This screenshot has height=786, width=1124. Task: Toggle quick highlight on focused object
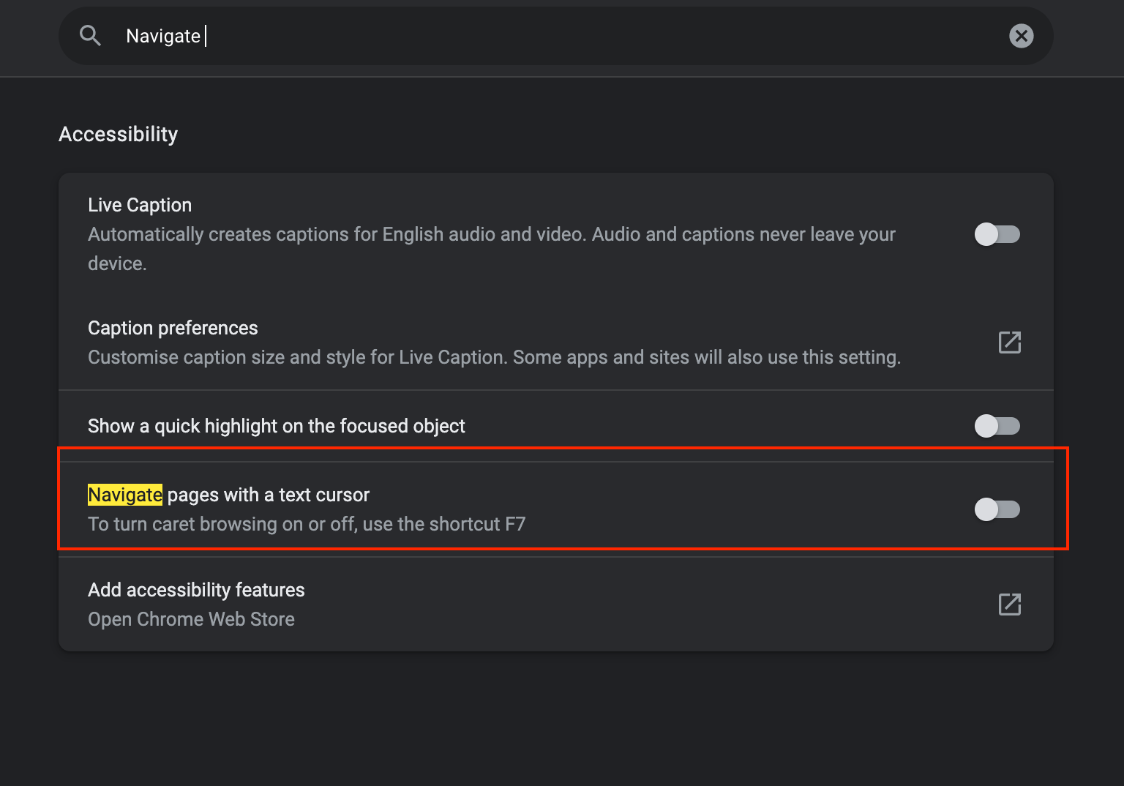click(997, 426)
